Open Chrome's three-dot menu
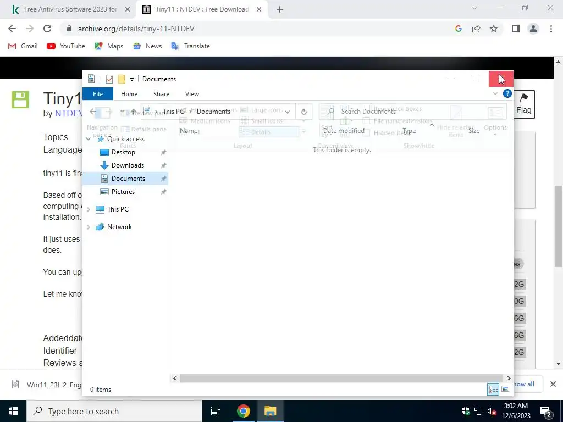The height and width of the screenshot is (422, 563). pos(551,29)
